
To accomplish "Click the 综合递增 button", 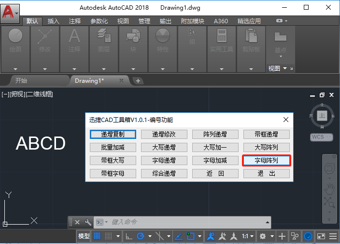I will click(164, 174).
